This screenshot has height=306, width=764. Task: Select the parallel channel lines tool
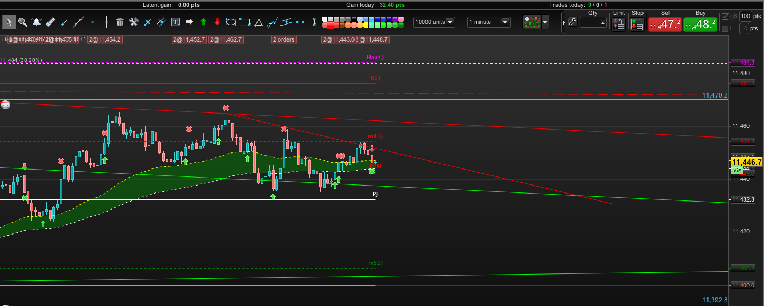coord(162,22)
